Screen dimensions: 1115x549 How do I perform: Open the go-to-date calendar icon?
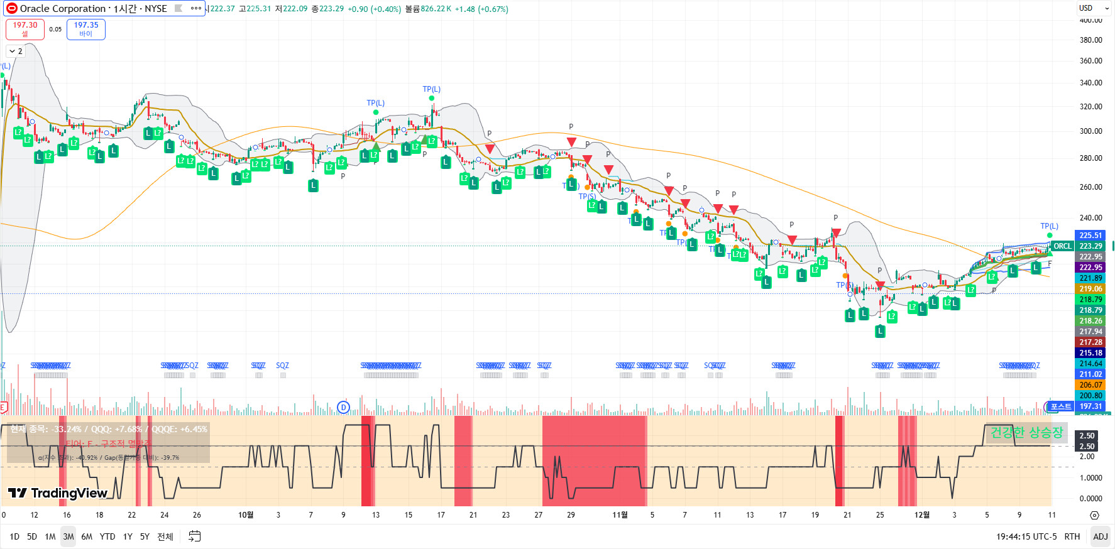(195, 536)
